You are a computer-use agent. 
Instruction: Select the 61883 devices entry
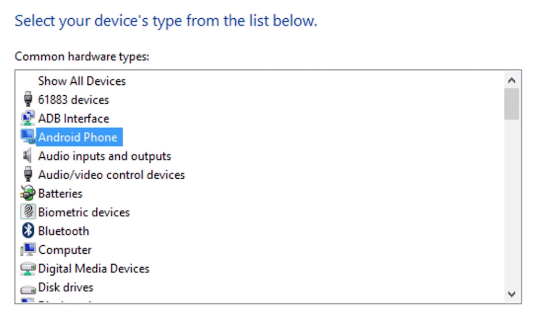73,99
